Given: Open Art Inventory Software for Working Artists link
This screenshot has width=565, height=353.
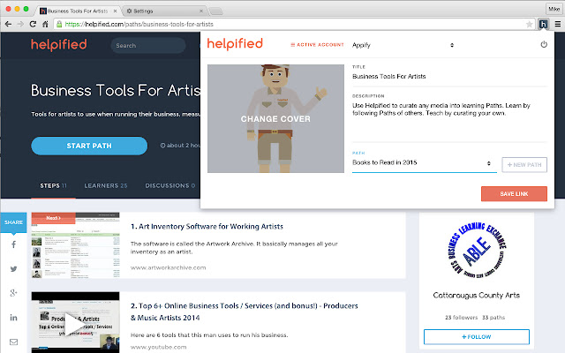Looking at the screenshot, I should 207,226.
